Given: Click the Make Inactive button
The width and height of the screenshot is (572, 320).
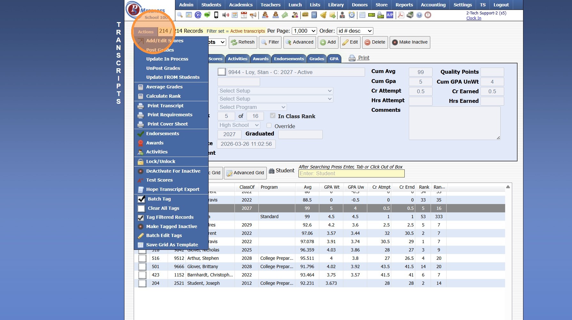Looking at the screenshot, I should click(409, 42).
